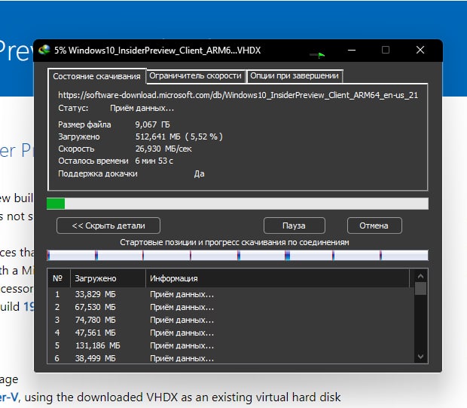Click the № column header
Screen dimensions: 467x408
(59, 278)
